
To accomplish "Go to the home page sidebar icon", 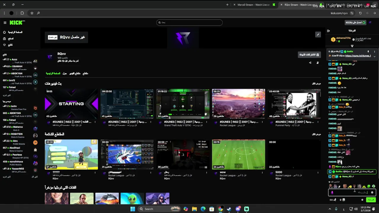I will (4, 32).
